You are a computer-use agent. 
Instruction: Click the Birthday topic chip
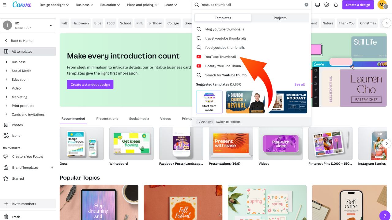coord(155,23)
